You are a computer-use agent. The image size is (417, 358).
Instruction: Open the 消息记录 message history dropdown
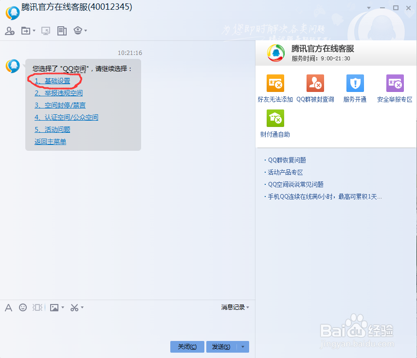pos(235,307)
